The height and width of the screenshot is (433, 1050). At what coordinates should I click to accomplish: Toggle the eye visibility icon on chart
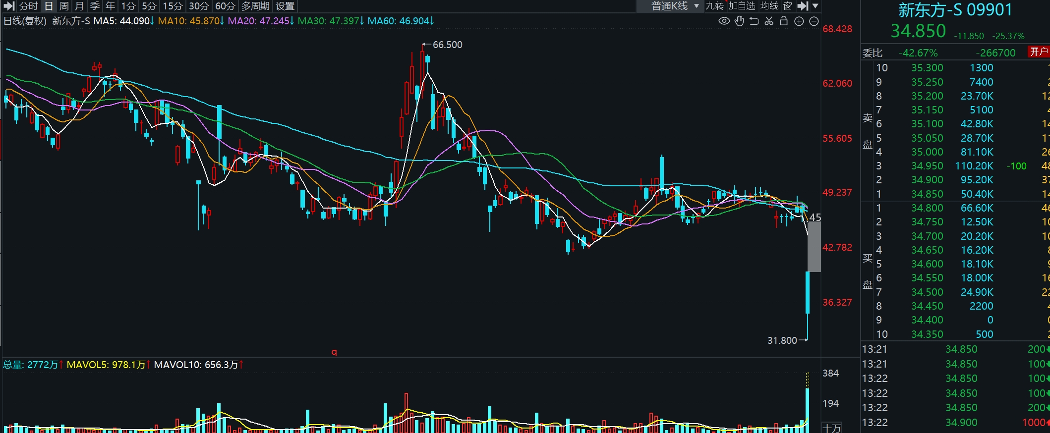(x=724, y=21)
